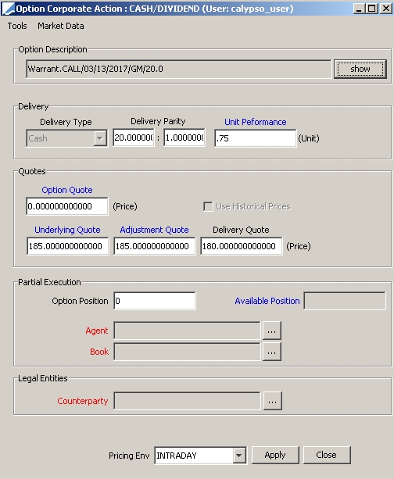Select the Delivery Quote price field

pos(241,246)
